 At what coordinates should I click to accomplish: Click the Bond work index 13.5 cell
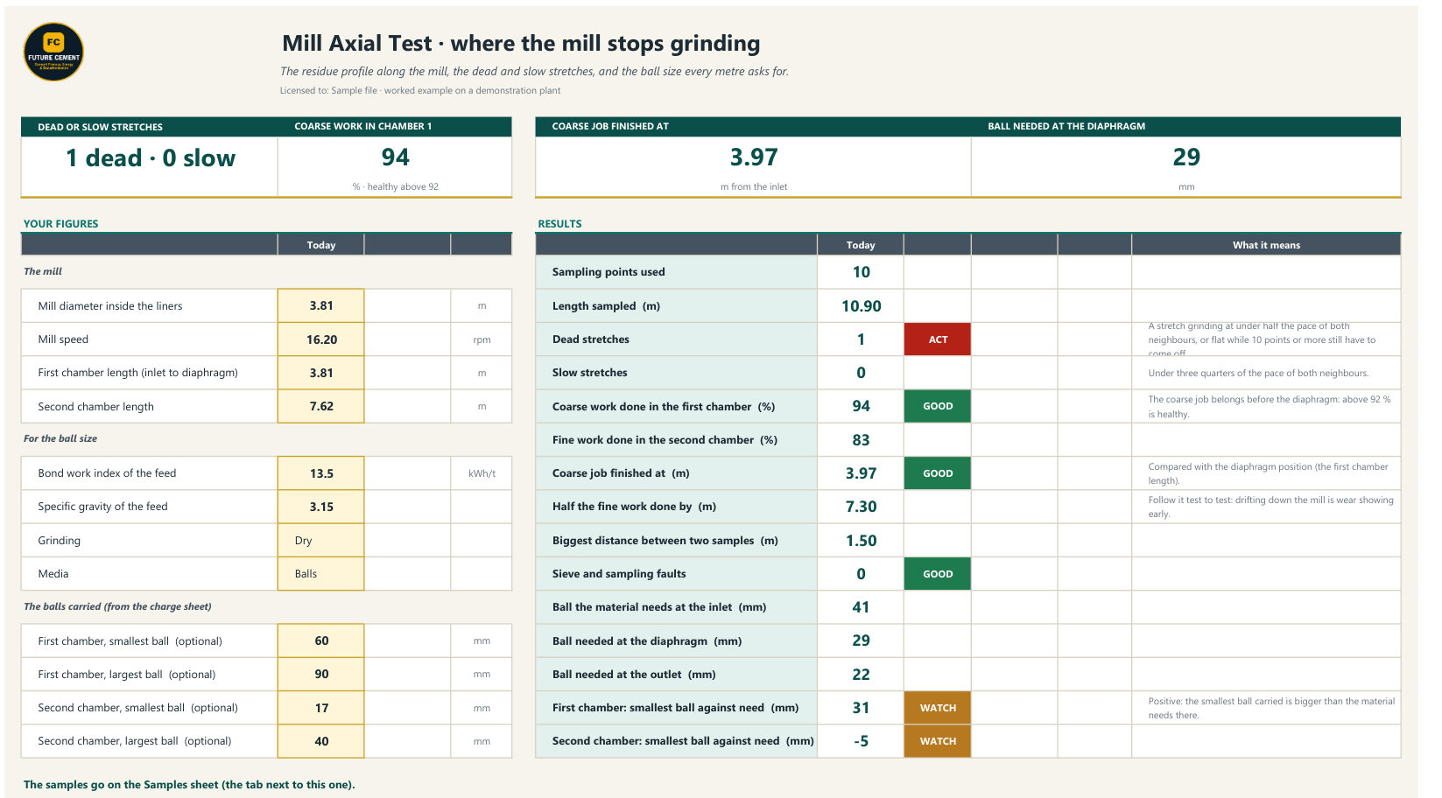tap(321, 473)
